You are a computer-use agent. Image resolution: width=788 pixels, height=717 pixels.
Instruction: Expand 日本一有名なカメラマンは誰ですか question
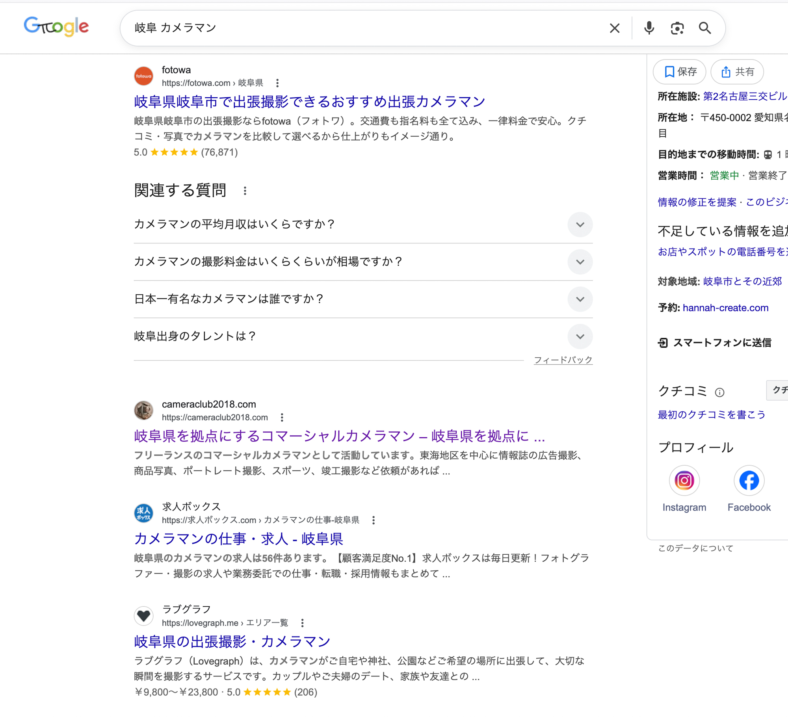[x=580, y=299]
